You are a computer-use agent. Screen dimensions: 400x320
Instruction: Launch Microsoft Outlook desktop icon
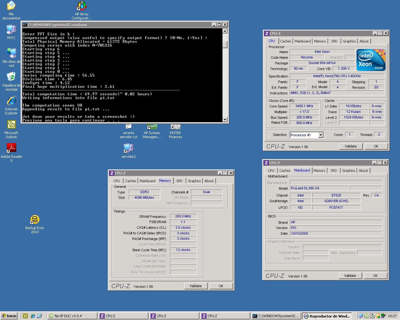[11, 129]
